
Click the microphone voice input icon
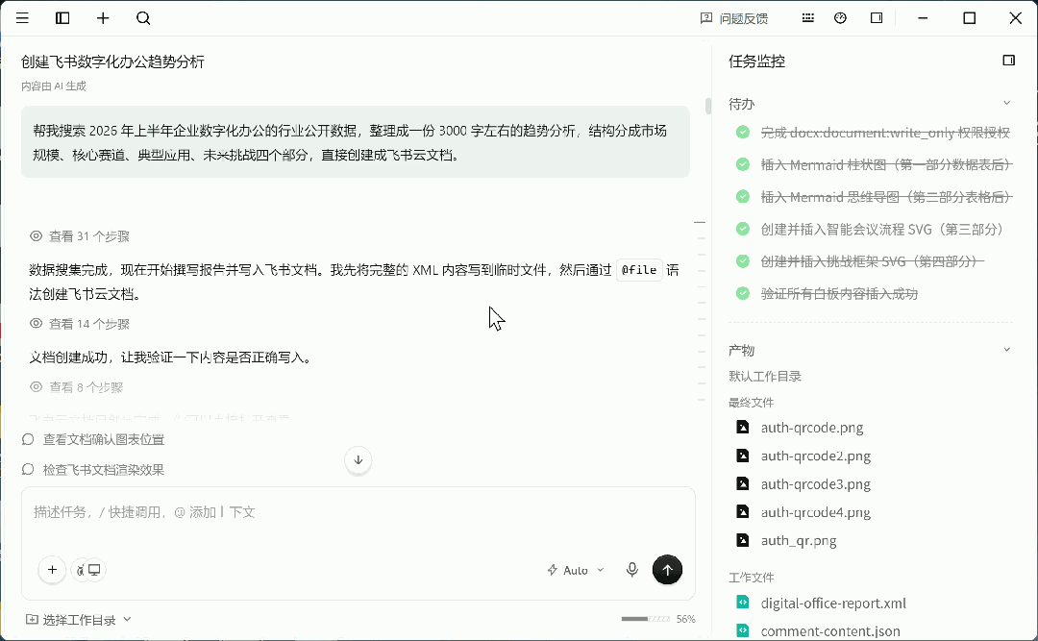pyautogui.click(x=632, y=570)
